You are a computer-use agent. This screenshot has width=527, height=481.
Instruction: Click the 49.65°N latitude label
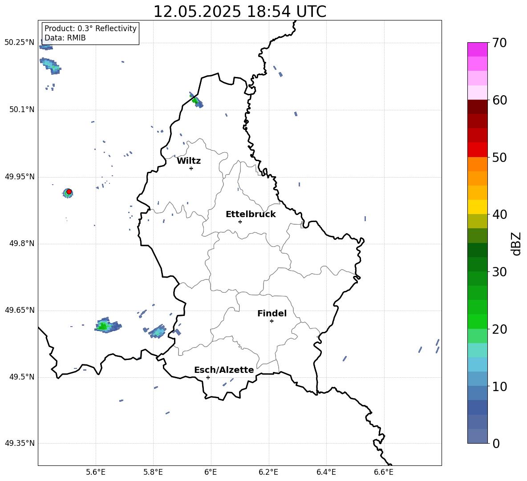[20, 310]
